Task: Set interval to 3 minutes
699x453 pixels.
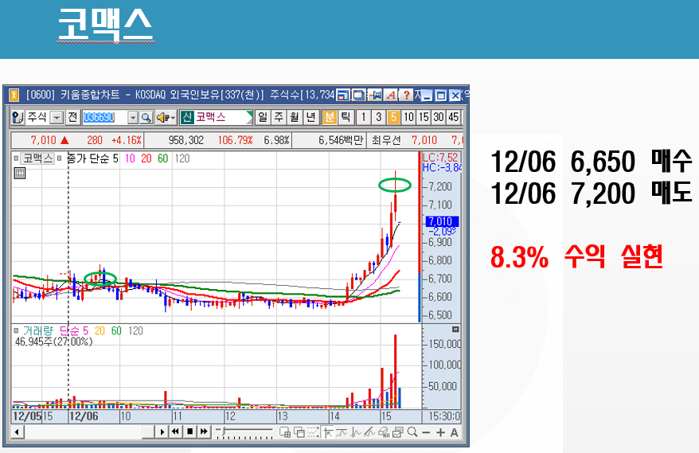Action: pos(378,118)
